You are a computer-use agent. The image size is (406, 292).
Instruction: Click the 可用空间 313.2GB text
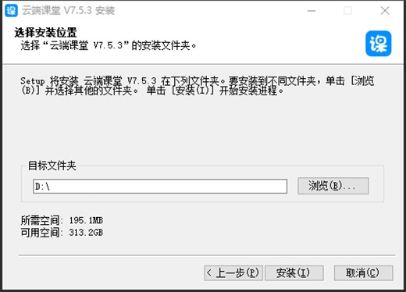(62, 232)
